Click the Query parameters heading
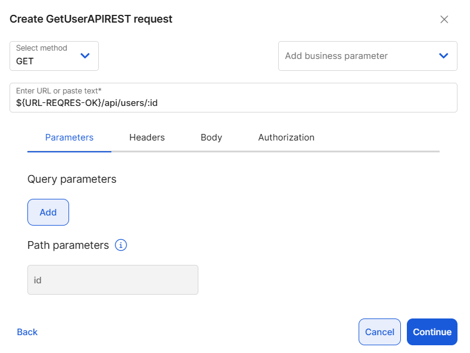This screenshot has height=353, width=470. coord(72,179)
